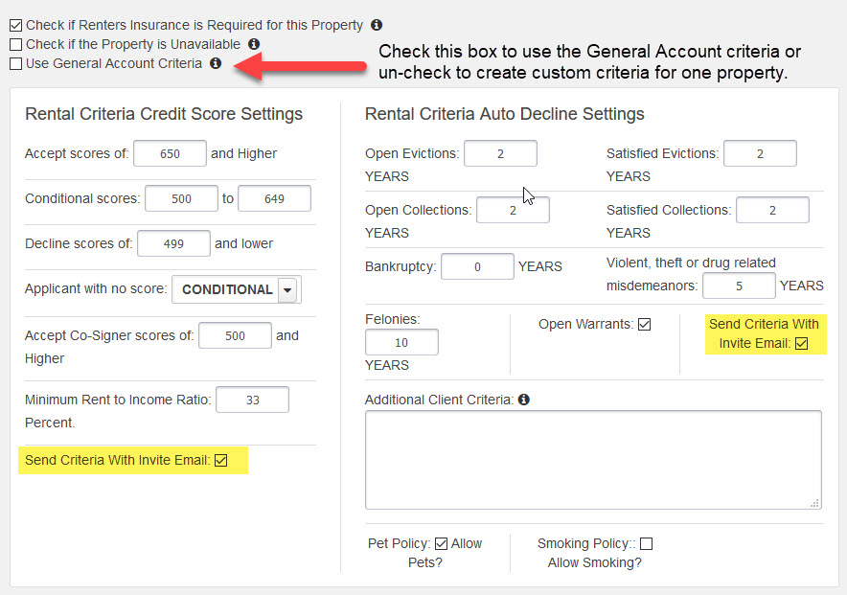Click info icon next to Use General Account Criteria
This screenshot has width=847, height=595.
tap(216, 63)
